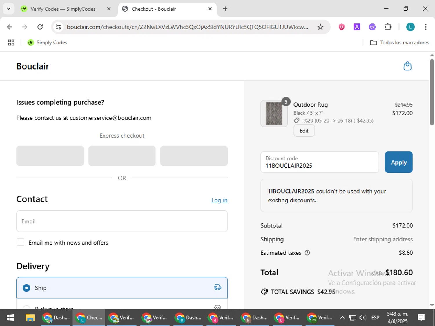Click the taskbar volume icon
Screen dimensions: 435x326
click(x=362, y=318)
